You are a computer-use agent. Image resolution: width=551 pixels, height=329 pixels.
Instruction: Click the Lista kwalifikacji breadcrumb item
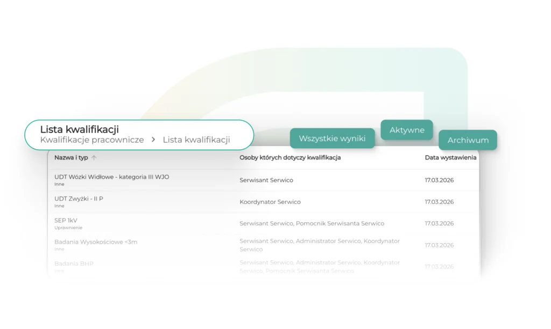coord(196,140)
